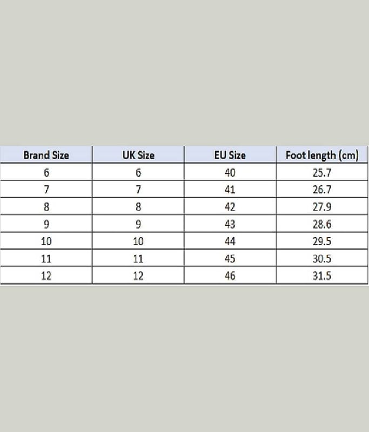Viewport: 369px width, 432px height.
Task: Select the EU size 46 cell
Action: (x=230, y=275)
